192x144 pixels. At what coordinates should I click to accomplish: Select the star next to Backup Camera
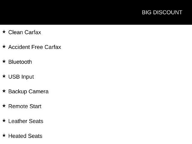[x=4, y=91]
